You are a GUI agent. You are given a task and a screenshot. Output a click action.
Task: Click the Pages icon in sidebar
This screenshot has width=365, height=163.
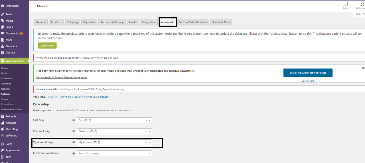[x=3, y=27]
